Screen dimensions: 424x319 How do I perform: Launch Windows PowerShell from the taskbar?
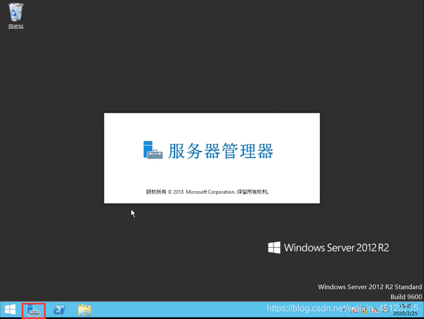59,310
